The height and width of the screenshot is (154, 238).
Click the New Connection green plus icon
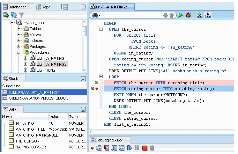(6, 15)
